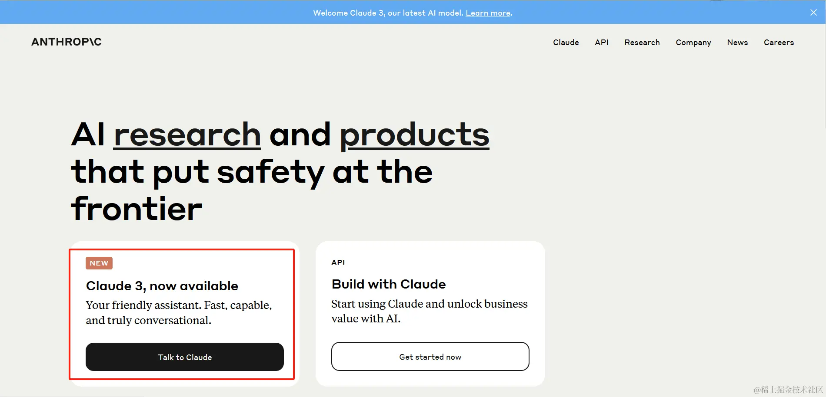826x397 pixels.
Task: Open the API navigation item
Action: click(x=602, y=42)
